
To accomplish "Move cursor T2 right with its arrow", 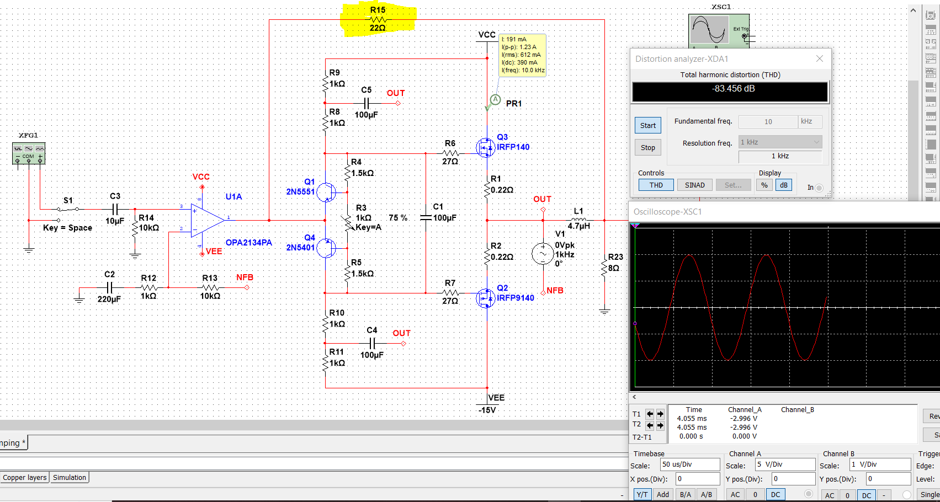I will click(660, 425).
